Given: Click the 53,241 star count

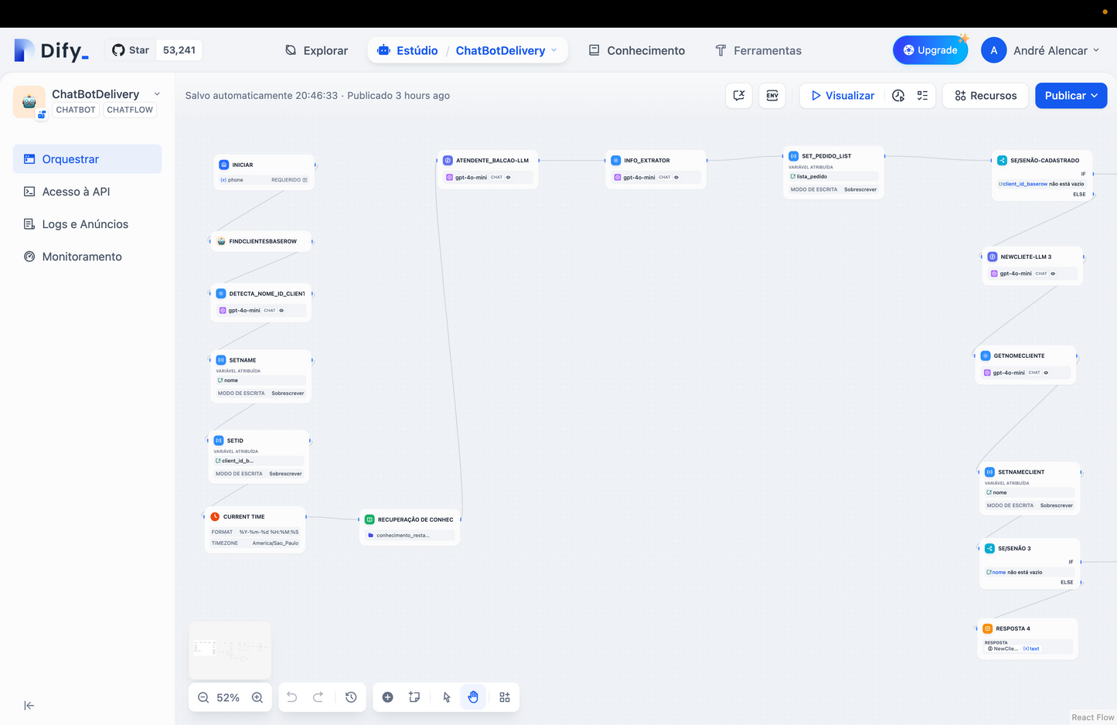Looking at the screenshot, I should coord(179,50).
